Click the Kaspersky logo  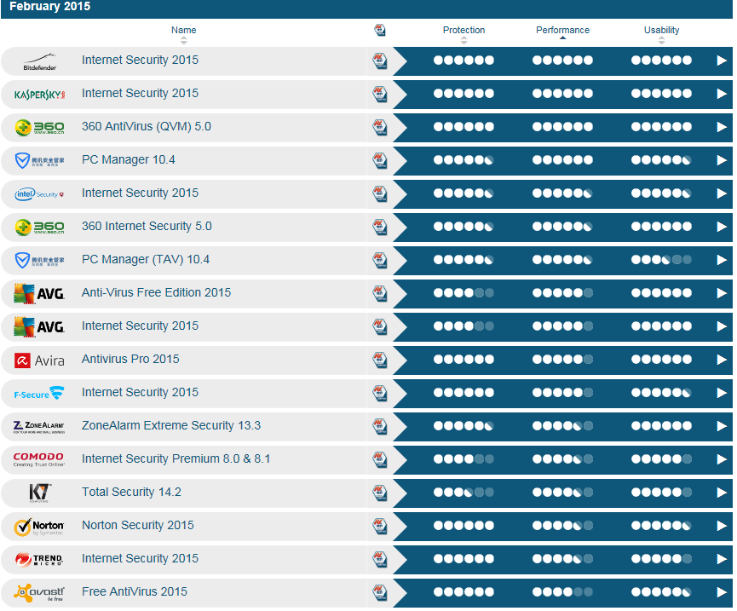[39, 95]
